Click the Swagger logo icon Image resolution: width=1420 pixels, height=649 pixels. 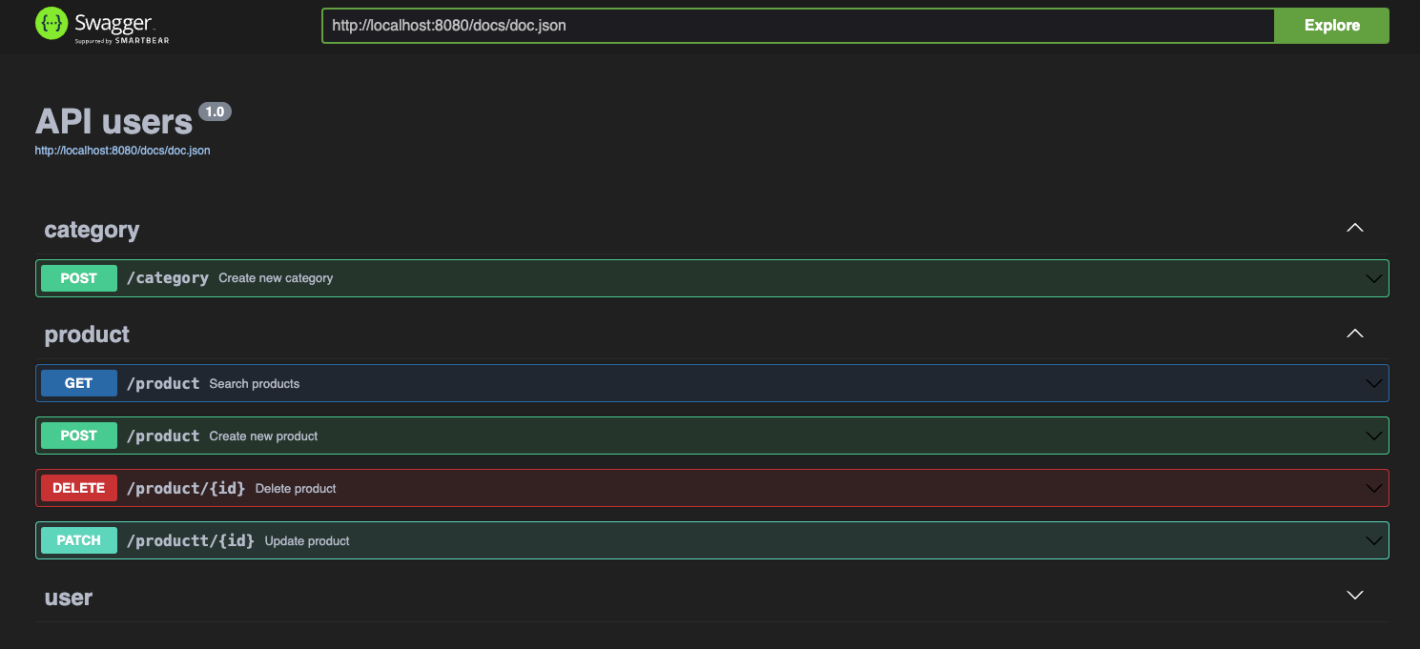pos(51,23)
